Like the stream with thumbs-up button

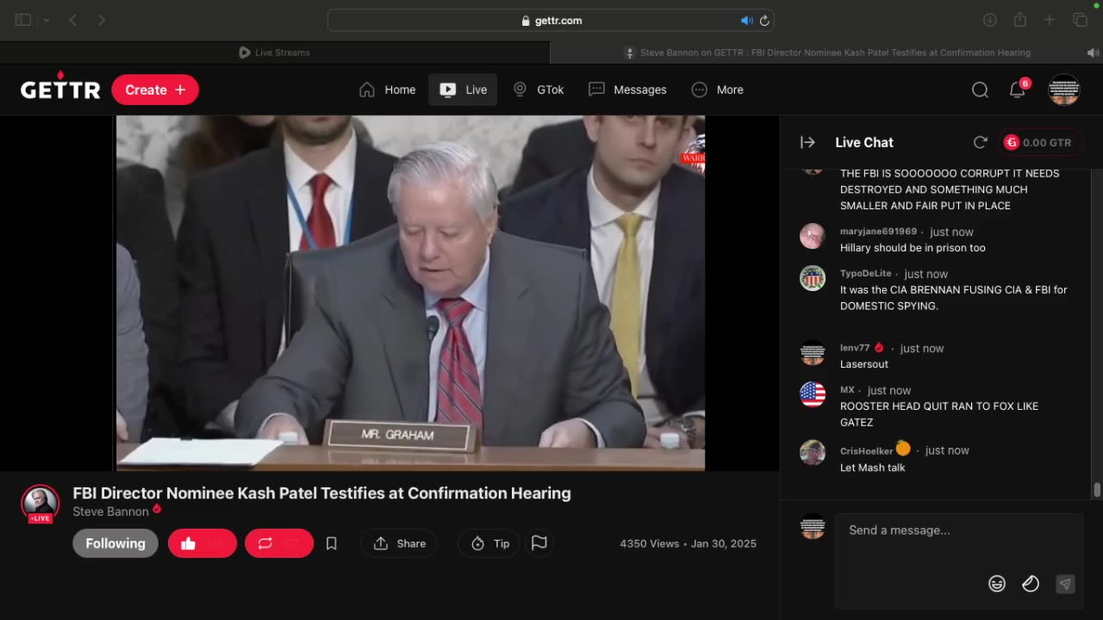[x=203, y=543]
